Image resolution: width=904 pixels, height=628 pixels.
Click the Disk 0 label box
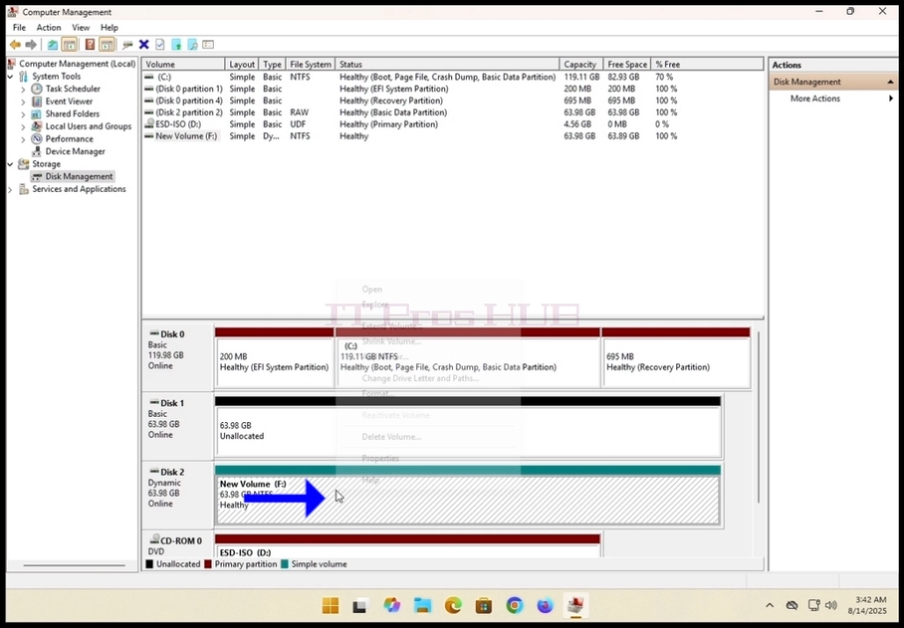178,358
